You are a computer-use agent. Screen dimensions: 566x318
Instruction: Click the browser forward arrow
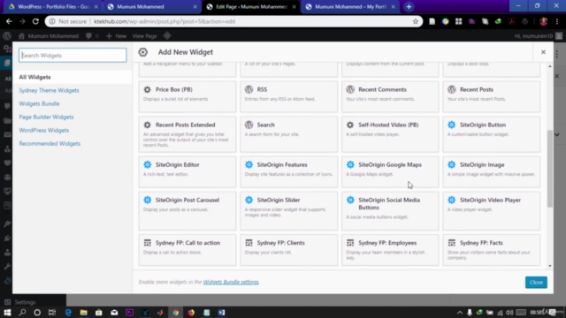[22, 21]
